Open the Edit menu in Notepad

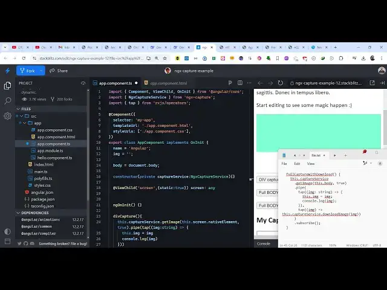(297, 164)
